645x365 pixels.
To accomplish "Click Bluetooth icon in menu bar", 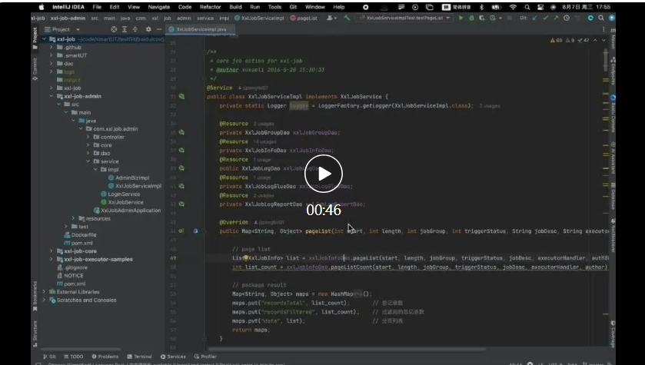I will point(482,7).
